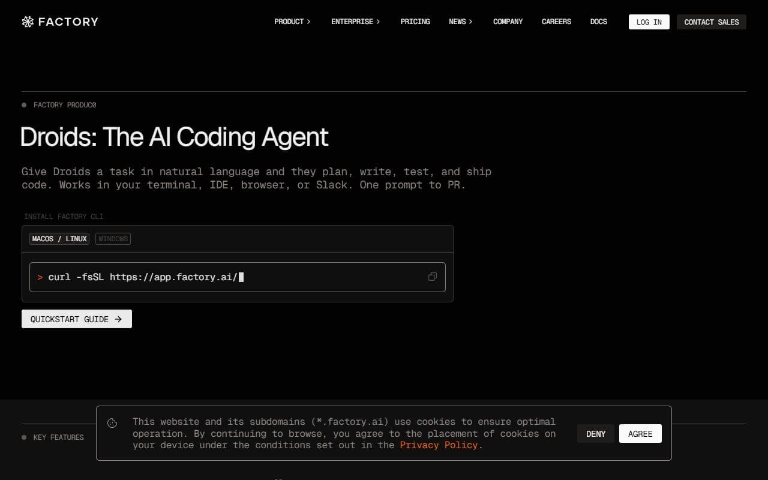Click the FACTORY PRODUC0 label
The image size is (768, 480).
pyautogui.click(x=65, y=105)
